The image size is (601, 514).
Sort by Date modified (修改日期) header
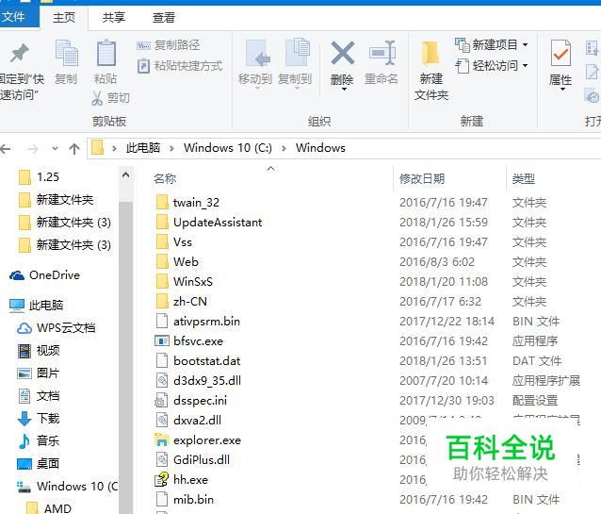click(422, 178)
